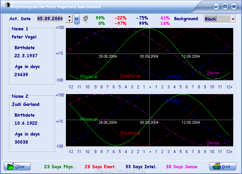
Task: Click the magenta 16% sense value
Action: point(165,24)
